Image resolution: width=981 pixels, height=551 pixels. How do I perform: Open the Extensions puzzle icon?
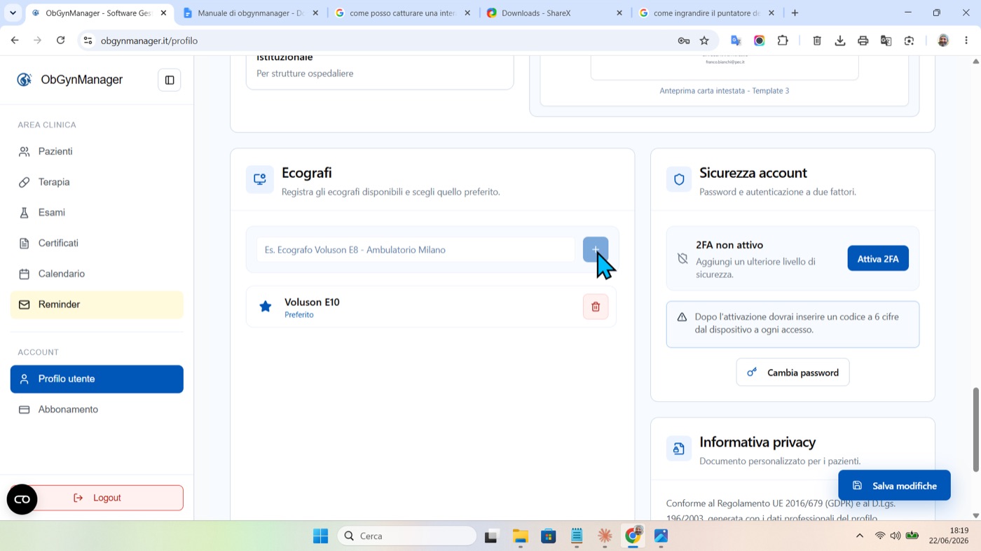(783, 41)
